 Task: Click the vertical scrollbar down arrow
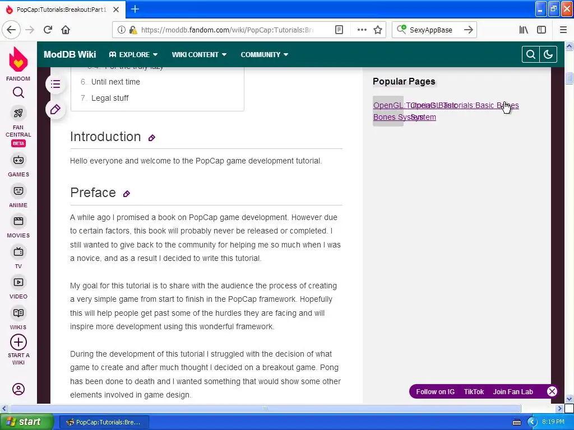[569, 399]
